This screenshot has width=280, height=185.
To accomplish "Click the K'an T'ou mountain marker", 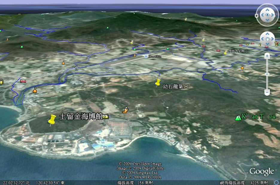I will coord(238,118).
